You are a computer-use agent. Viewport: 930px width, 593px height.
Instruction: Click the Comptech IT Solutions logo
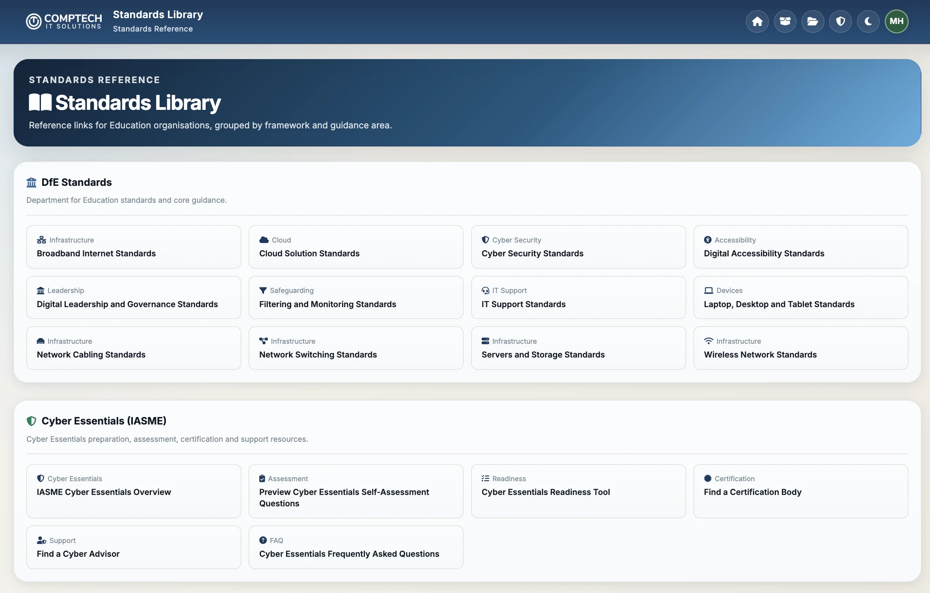64,21
